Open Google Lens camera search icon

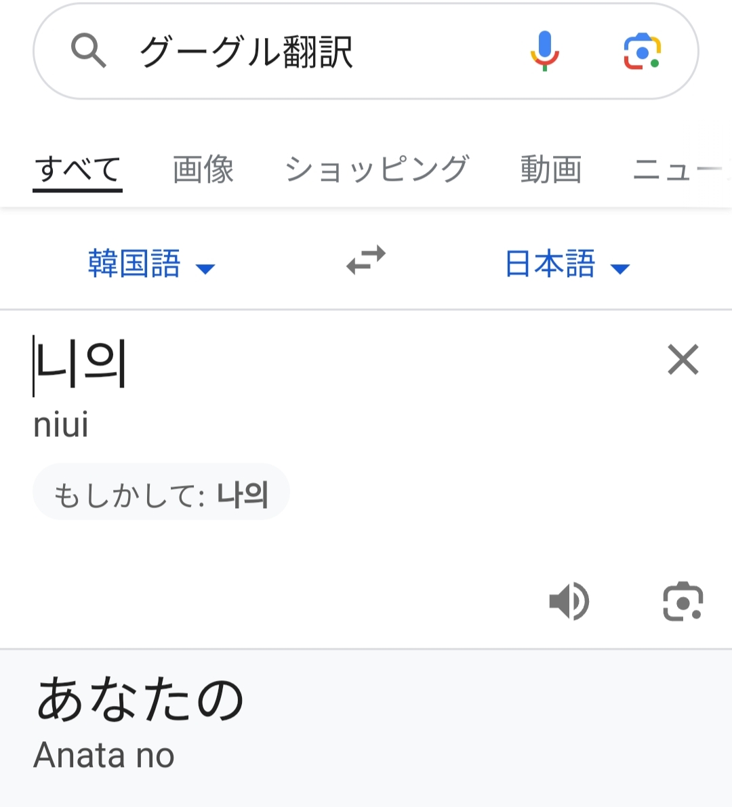642,51
